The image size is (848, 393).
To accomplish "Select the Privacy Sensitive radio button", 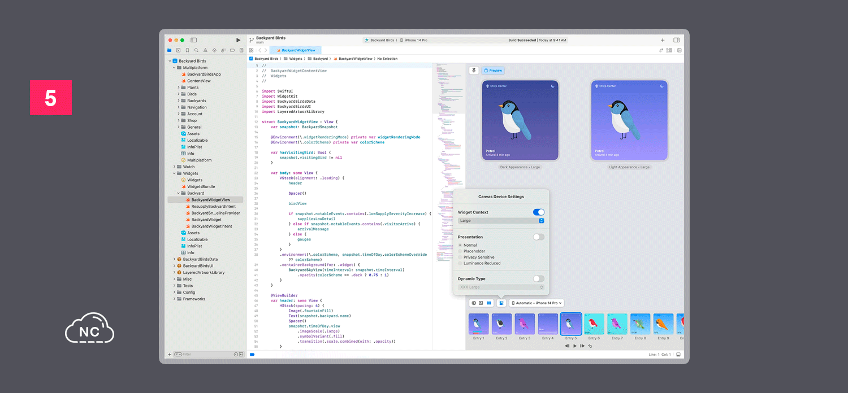I will coord(460,257).
